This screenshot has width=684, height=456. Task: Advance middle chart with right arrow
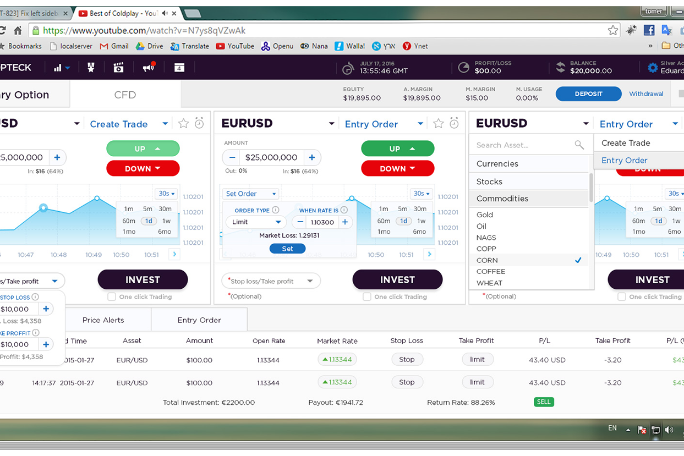coord(429,254)
